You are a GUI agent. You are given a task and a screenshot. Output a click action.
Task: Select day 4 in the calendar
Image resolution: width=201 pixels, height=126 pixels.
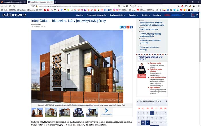[x=152, y=113]
